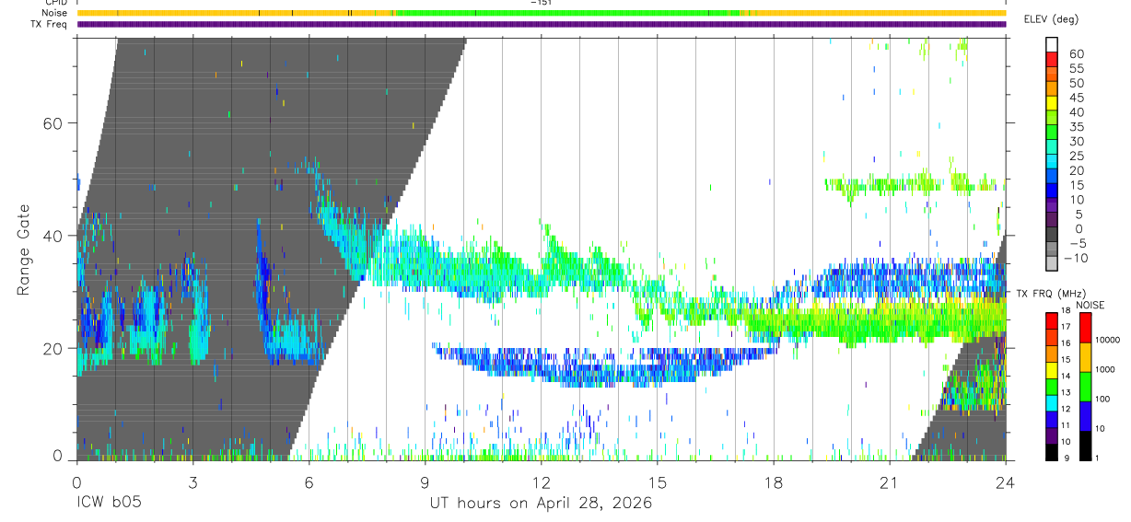Click the green segment of the Noise strip
Viewport: 1131px width, 522px height.
point(566,13)
